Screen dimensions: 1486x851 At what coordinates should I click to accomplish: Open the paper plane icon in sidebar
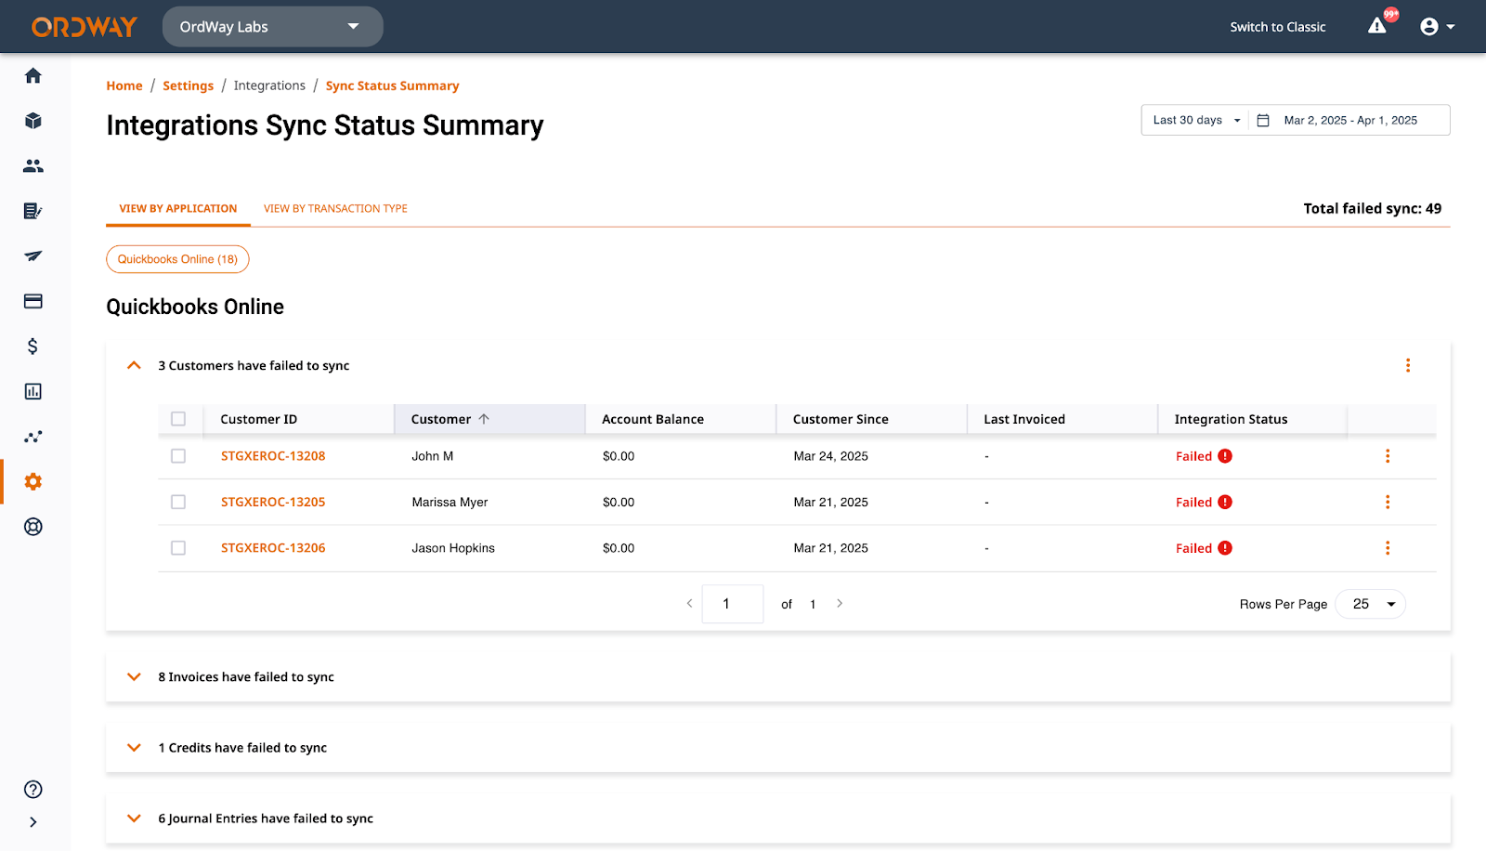[33, 255]
